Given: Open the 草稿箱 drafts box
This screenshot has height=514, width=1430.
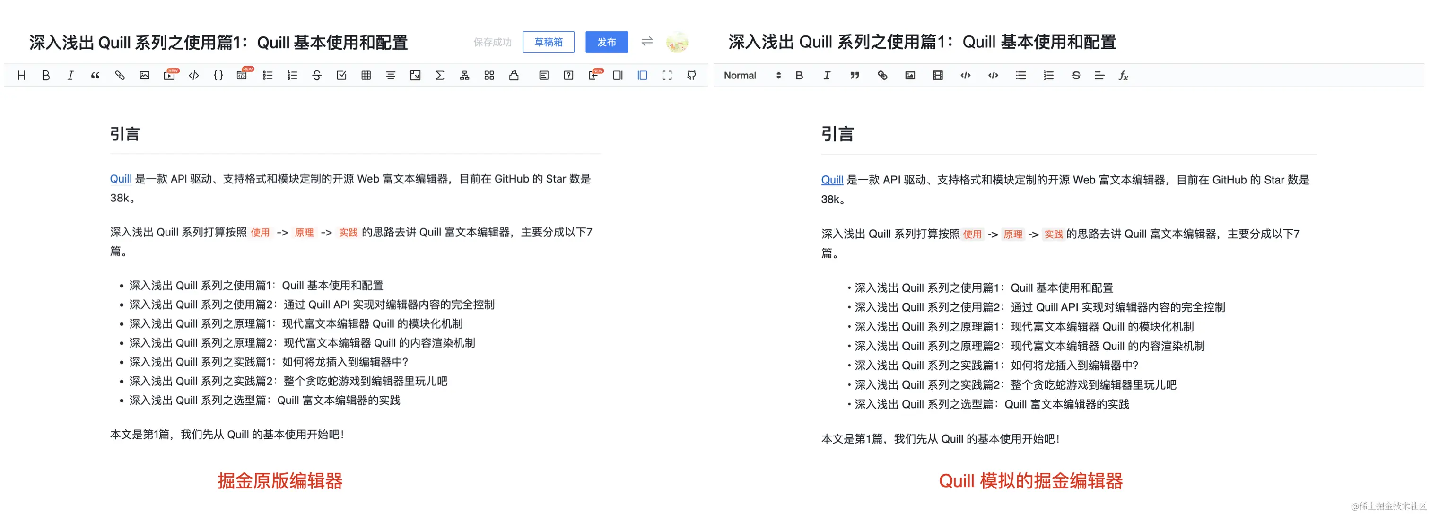Looking at the screenshot, I should pos(549,42).
